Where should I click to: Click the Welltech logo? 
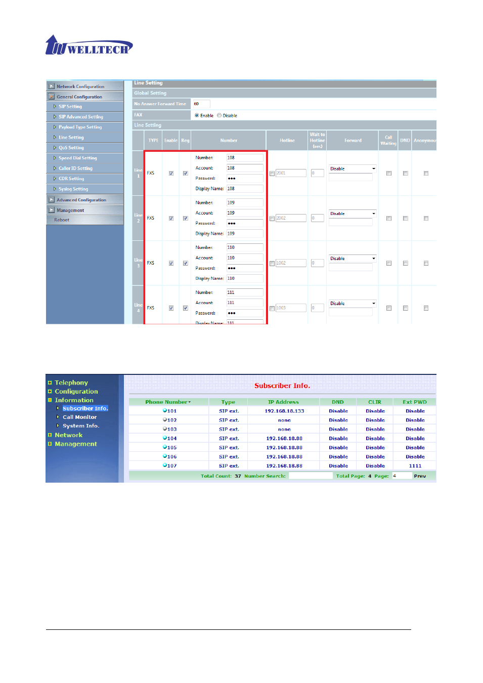(89, 46)
